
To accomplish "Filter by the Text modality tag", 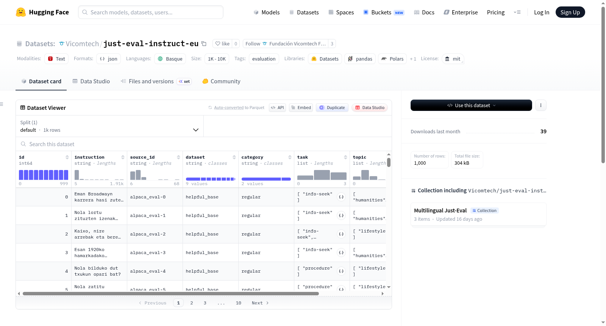I will click(x=56, y=59).
